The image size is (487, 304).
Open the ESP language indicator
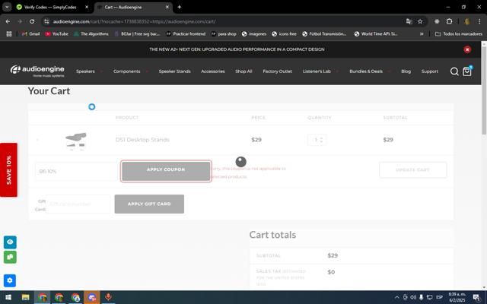point(439,297)
